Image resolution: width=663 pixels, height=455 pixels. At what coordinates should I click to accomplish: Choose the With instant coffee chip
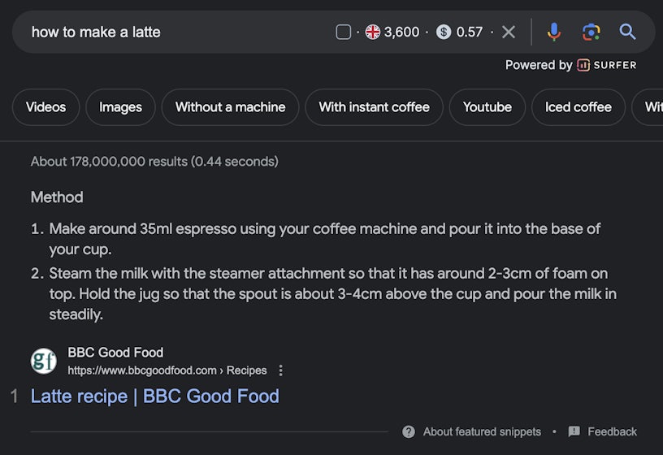pyautogui.click(x=374, y=107)
